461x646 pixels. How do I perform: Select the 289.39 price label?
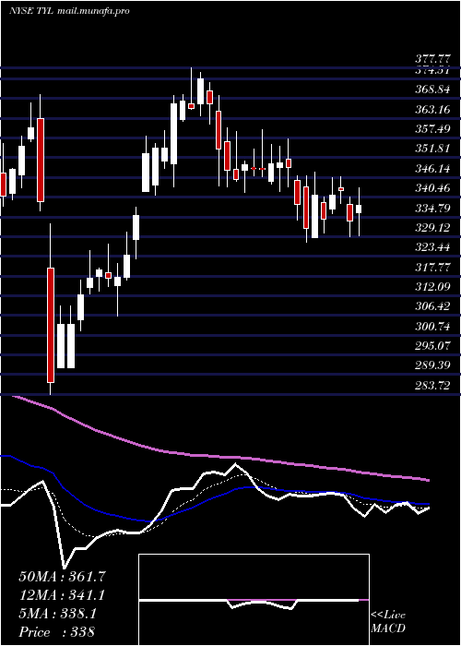(432, 365)
